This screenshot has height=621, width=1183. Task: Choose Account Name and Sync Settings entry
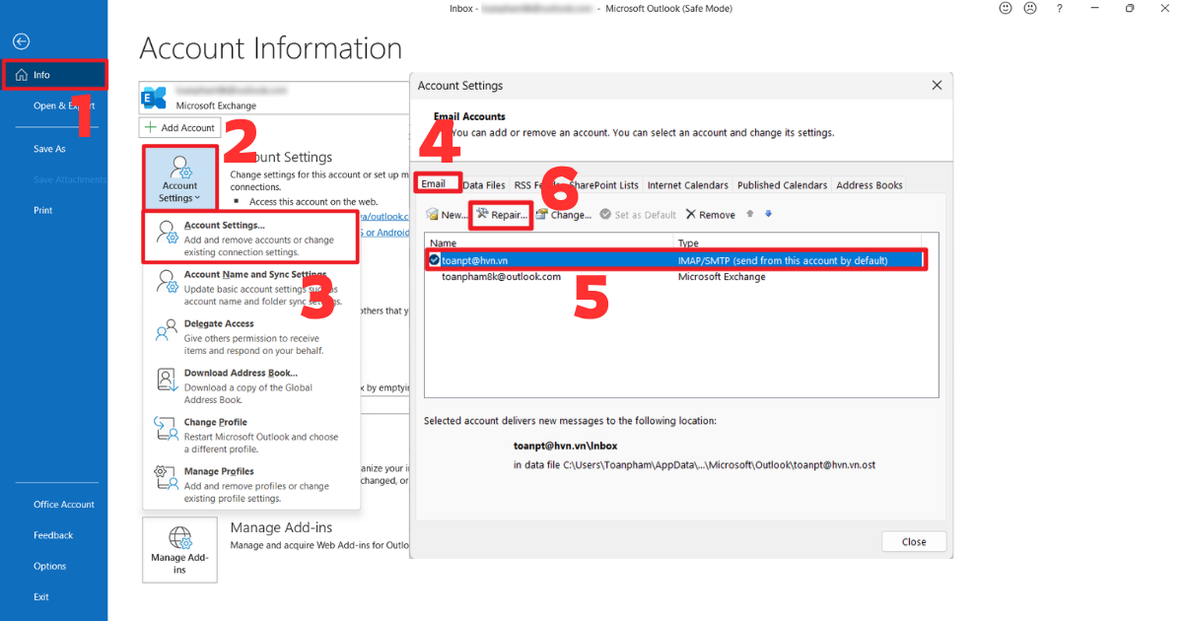click(x=250, y=287)
